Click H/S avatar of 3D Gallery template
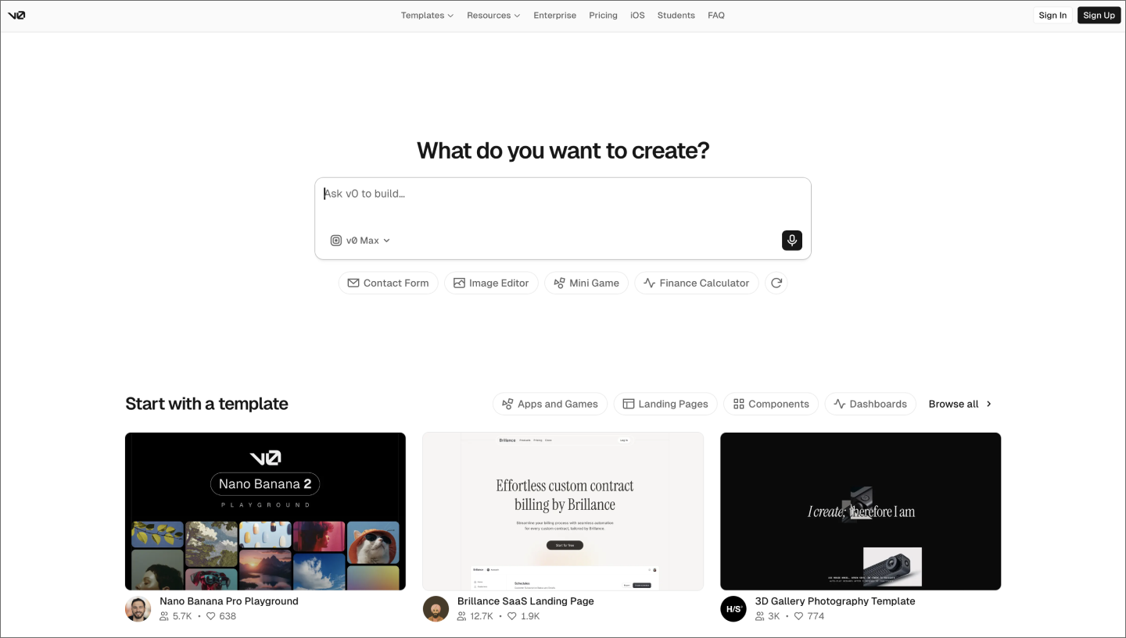This screenshot has width=1126, height=638. pos(733,608)
